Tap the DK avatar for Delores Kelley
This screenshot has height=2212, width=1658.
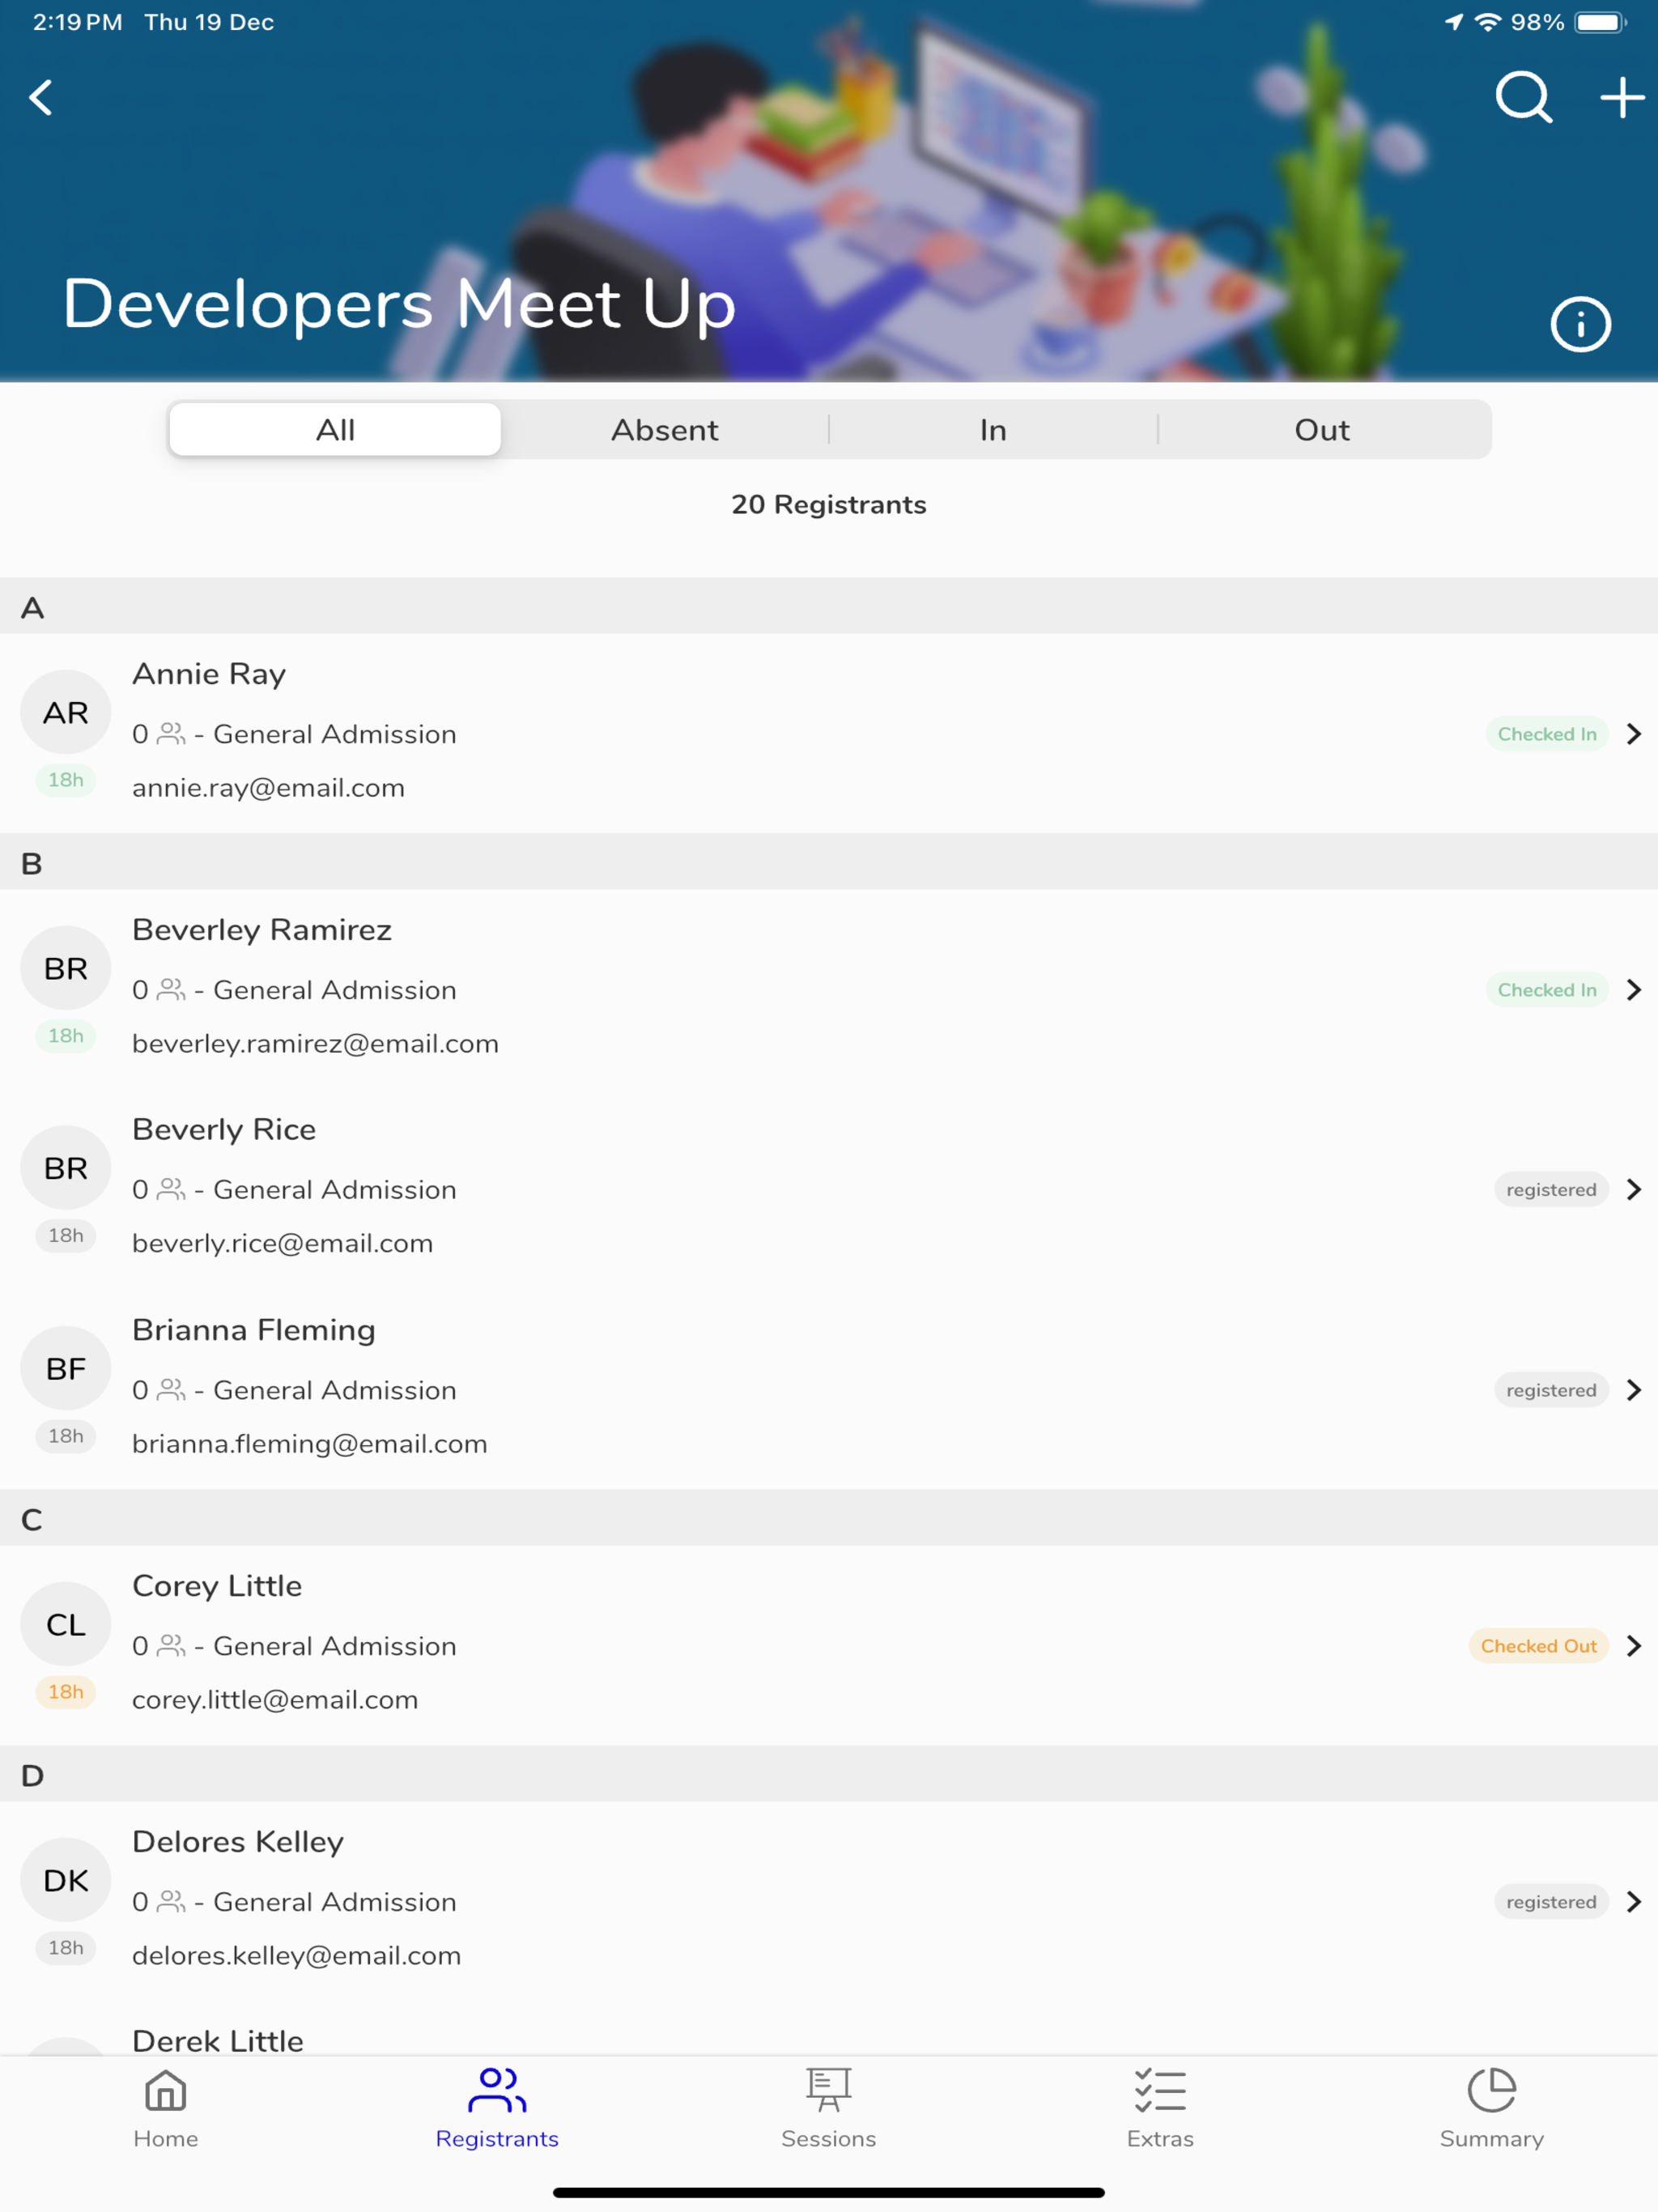pos(66,1880)
